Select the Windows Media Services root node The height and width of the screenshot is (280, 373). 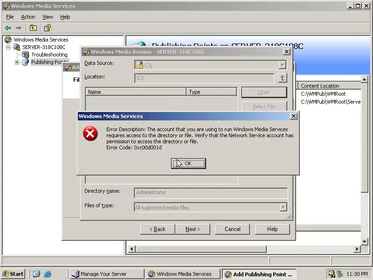[x=41, y=40]
